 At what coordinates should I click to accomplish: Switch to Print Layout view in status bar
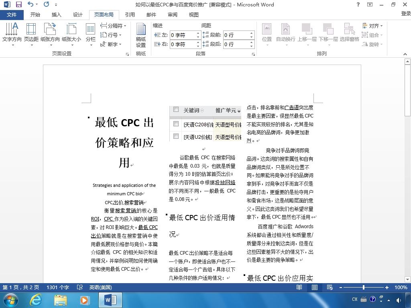[315, 287]
